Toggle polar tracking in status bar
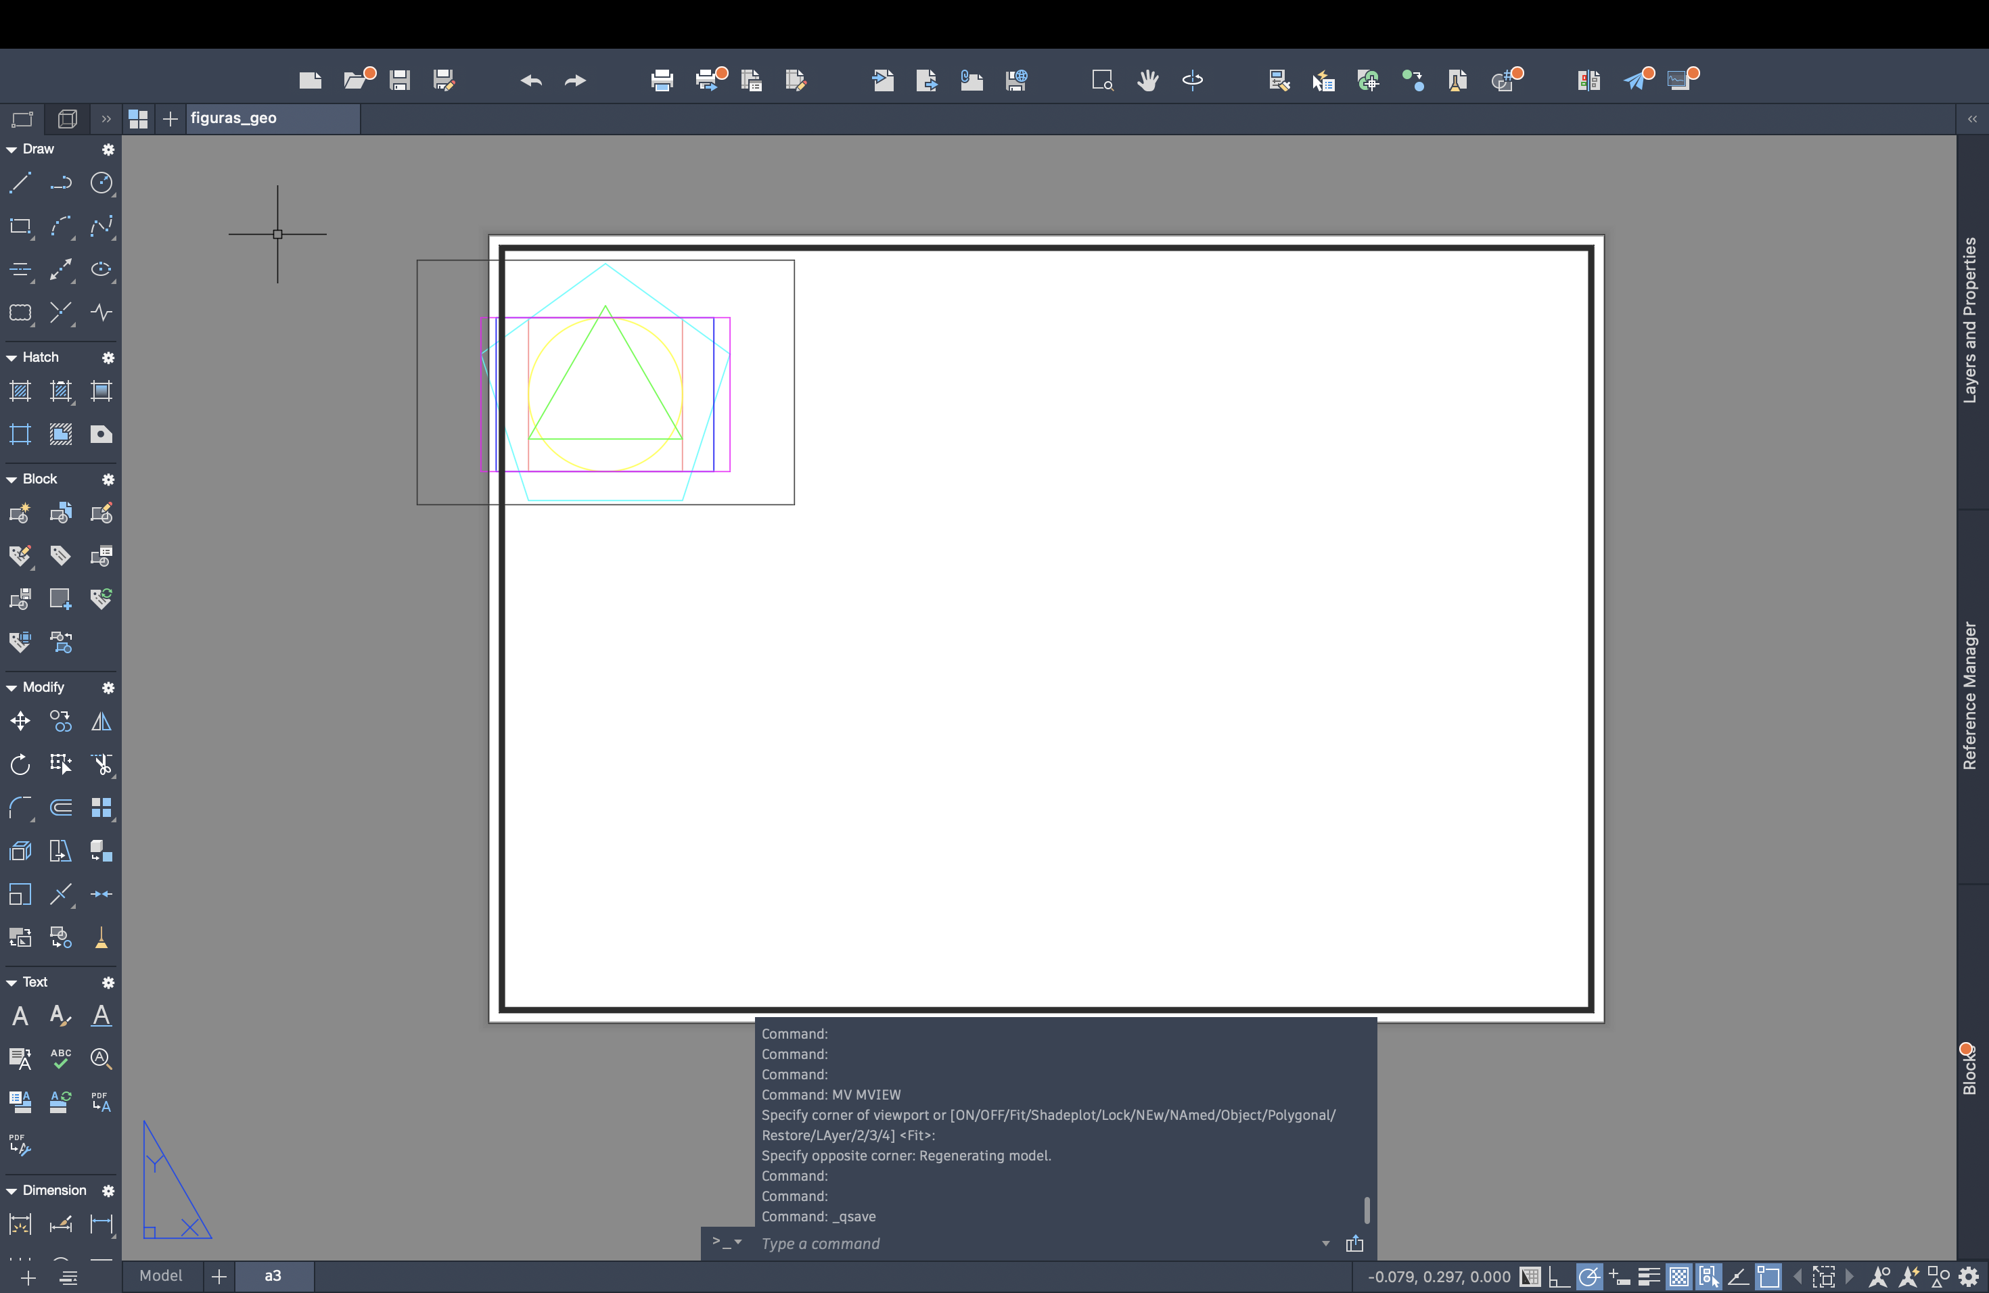 [x=1588, y=1276]
